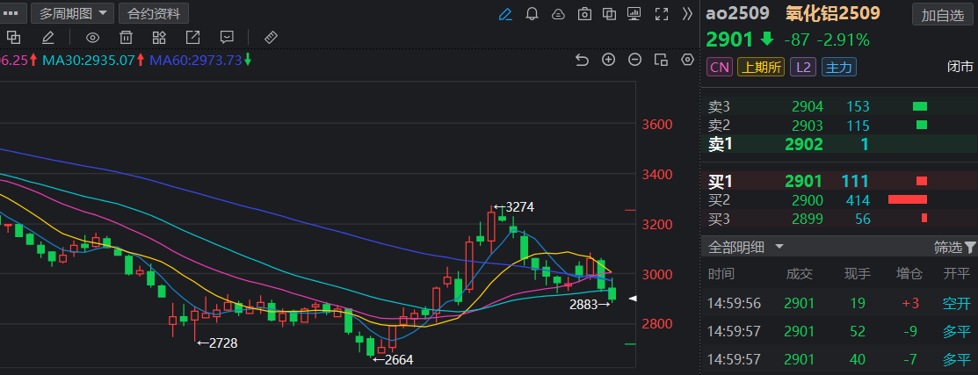Open the three-dots more menu
The image size is (978, 375).
tap(13, 13)
